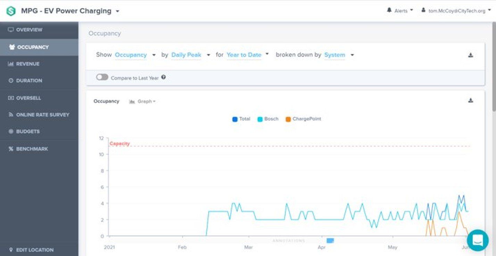Click Edit Location at sidebar bottom

(39, 250)
